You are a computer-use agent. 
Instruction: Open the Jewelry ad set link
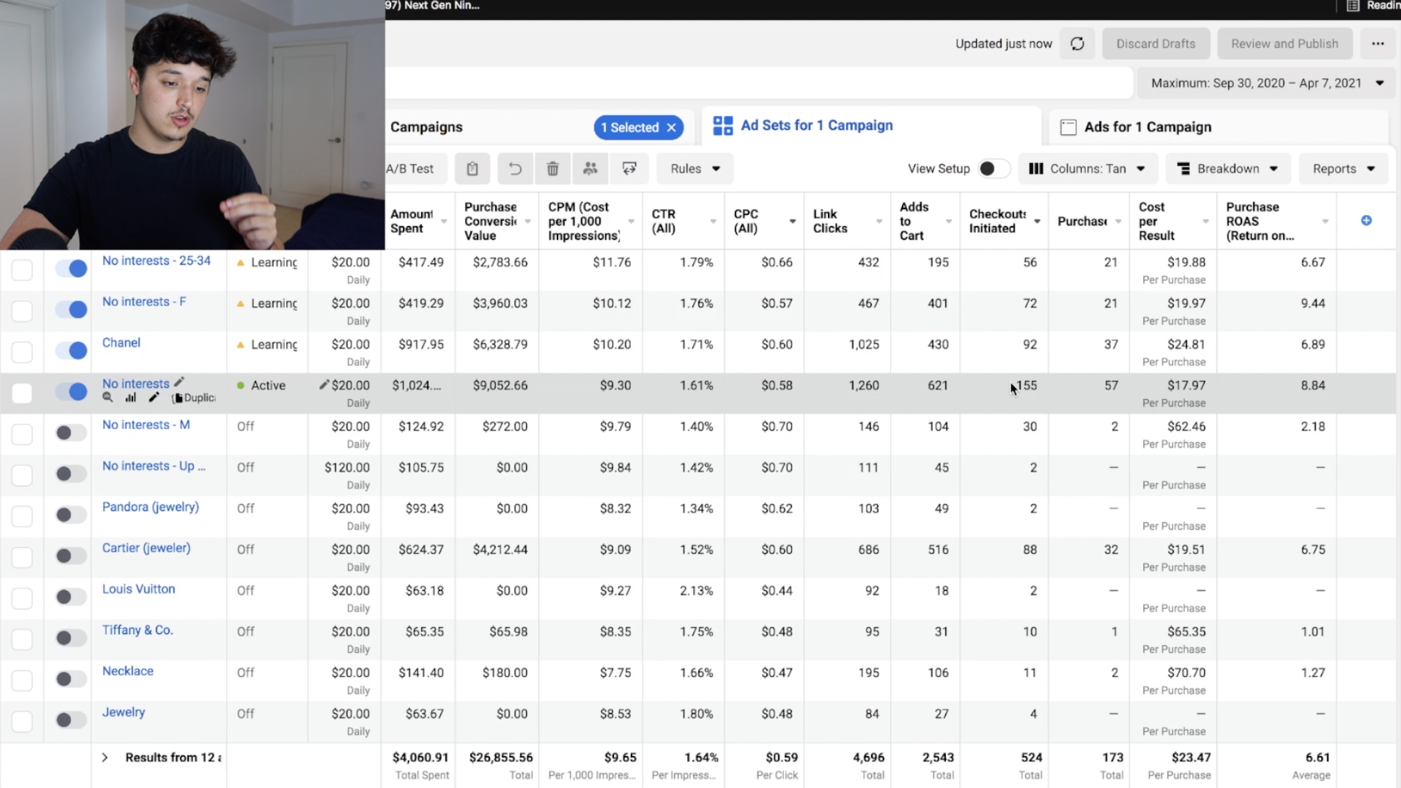124,712
